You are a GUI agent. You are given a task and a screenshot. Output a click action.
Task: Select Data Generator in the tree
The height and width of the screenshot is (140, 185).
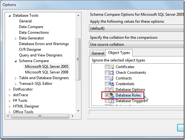(31, 38)
